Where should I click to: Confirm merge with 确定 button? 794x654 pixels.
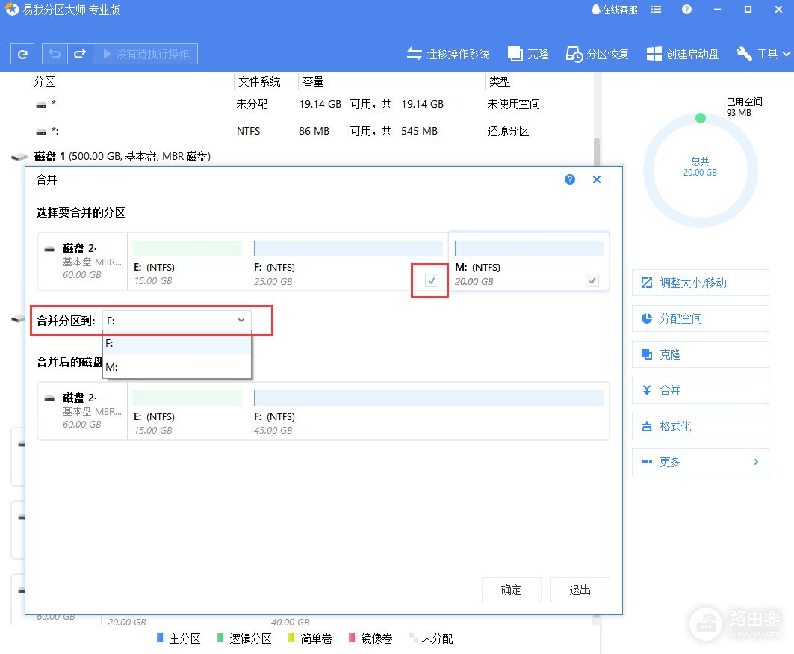[x=512, y=590]
